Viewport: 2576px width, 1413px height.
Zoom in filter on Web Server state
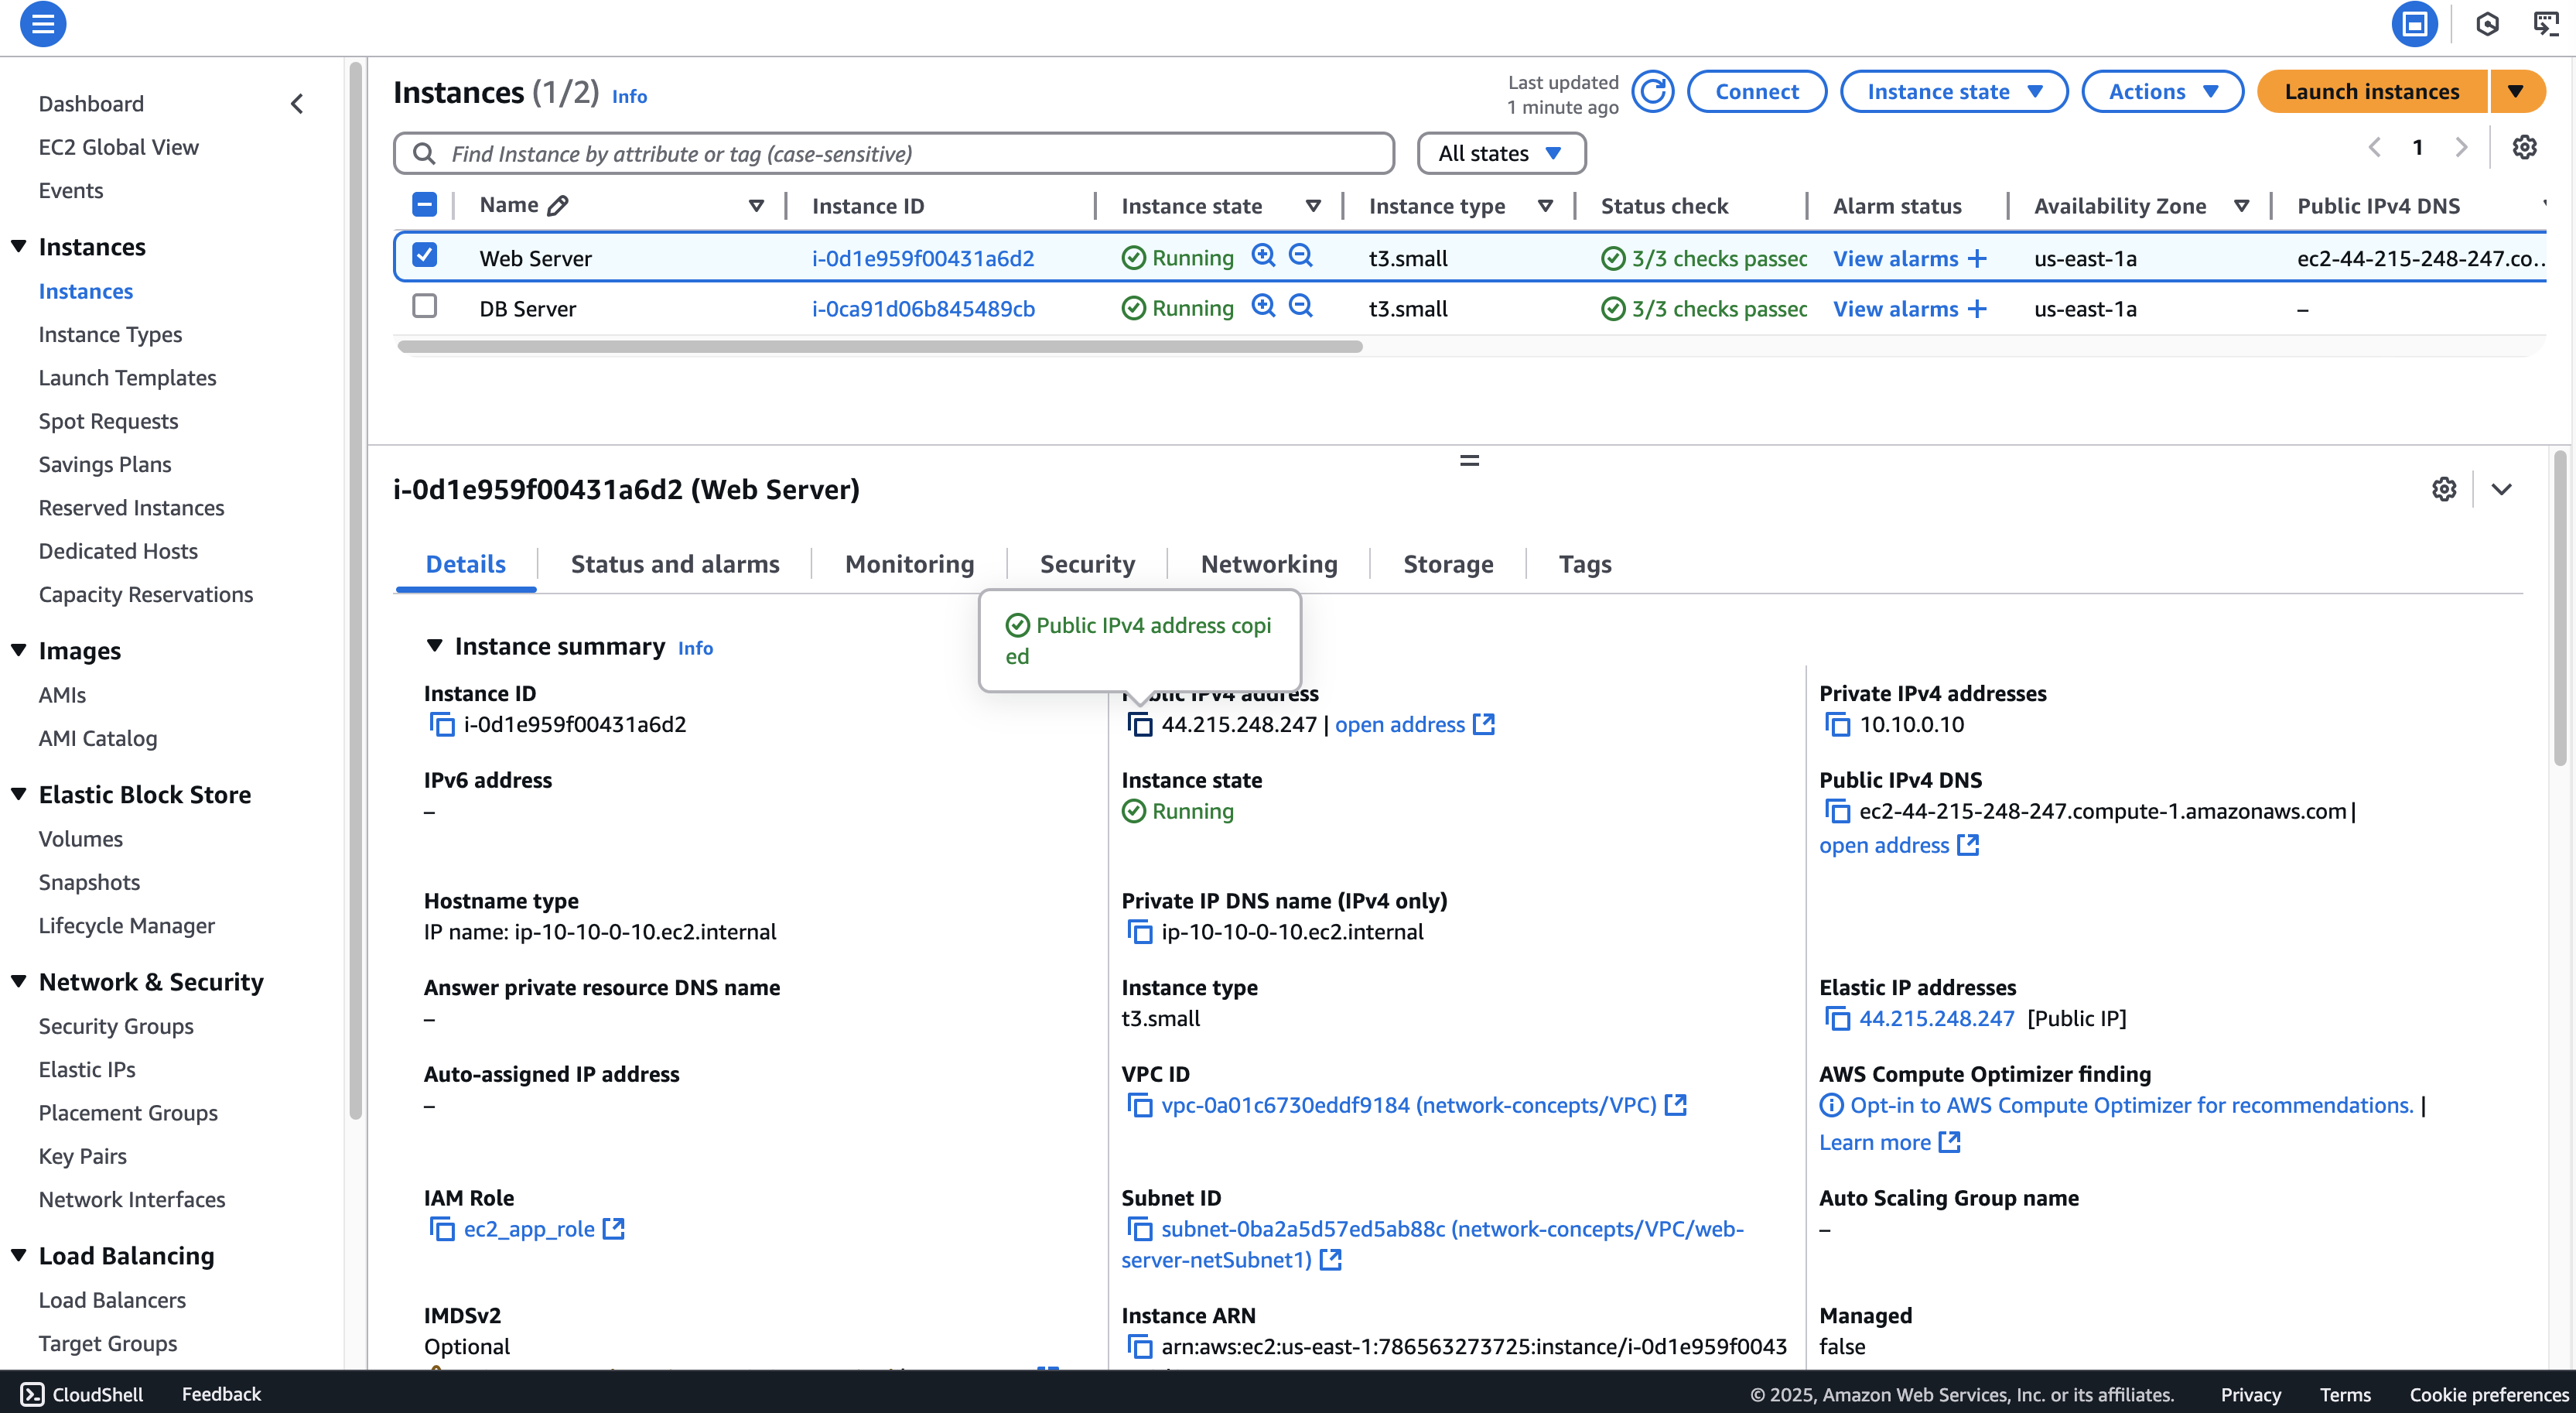1263,256
